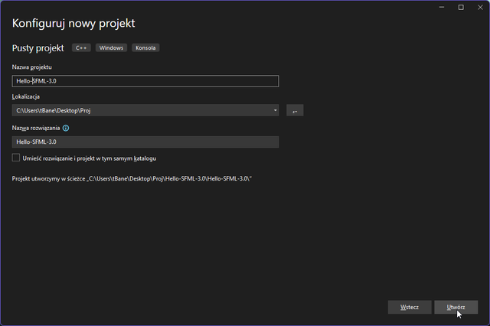Click the 'Nazwa rozwiązania' label

[x=36, y=128]
